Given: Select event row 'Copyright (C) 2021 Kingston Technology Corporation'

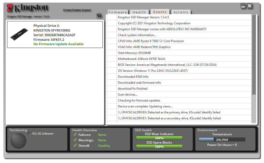Looking at the screenshot, I should (179, 23).
